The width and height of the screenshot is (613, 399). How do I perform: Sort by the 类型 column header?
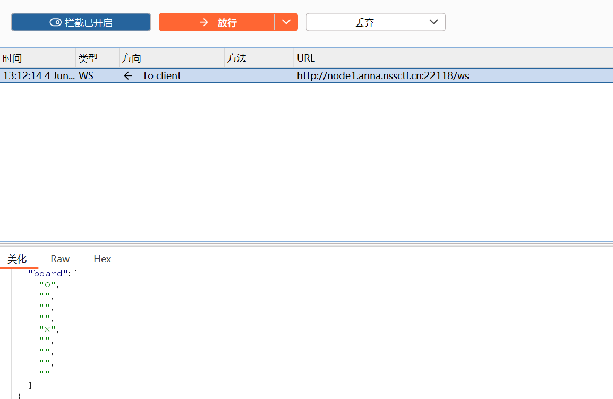point(97,58)
